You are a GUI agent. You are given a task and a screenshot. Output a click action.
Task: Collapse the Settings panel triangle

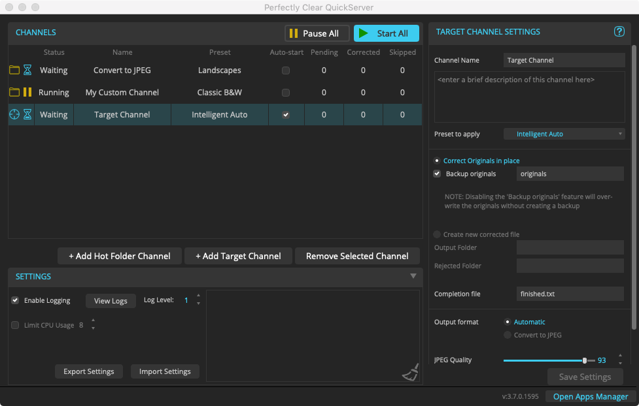coord(413,276)
